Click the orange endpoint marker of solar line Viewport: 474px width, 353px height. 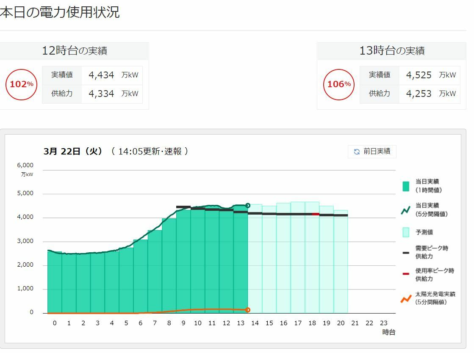(247, 310)
